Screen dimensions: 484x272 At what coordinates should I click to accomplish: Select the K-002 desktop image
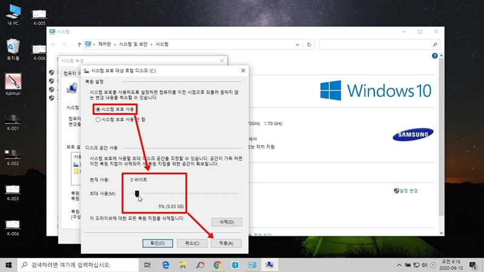[x=13, y=157]
